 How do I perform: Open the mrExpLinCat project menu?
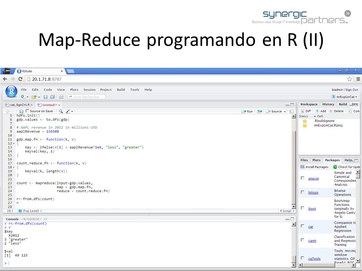[344, 97]
